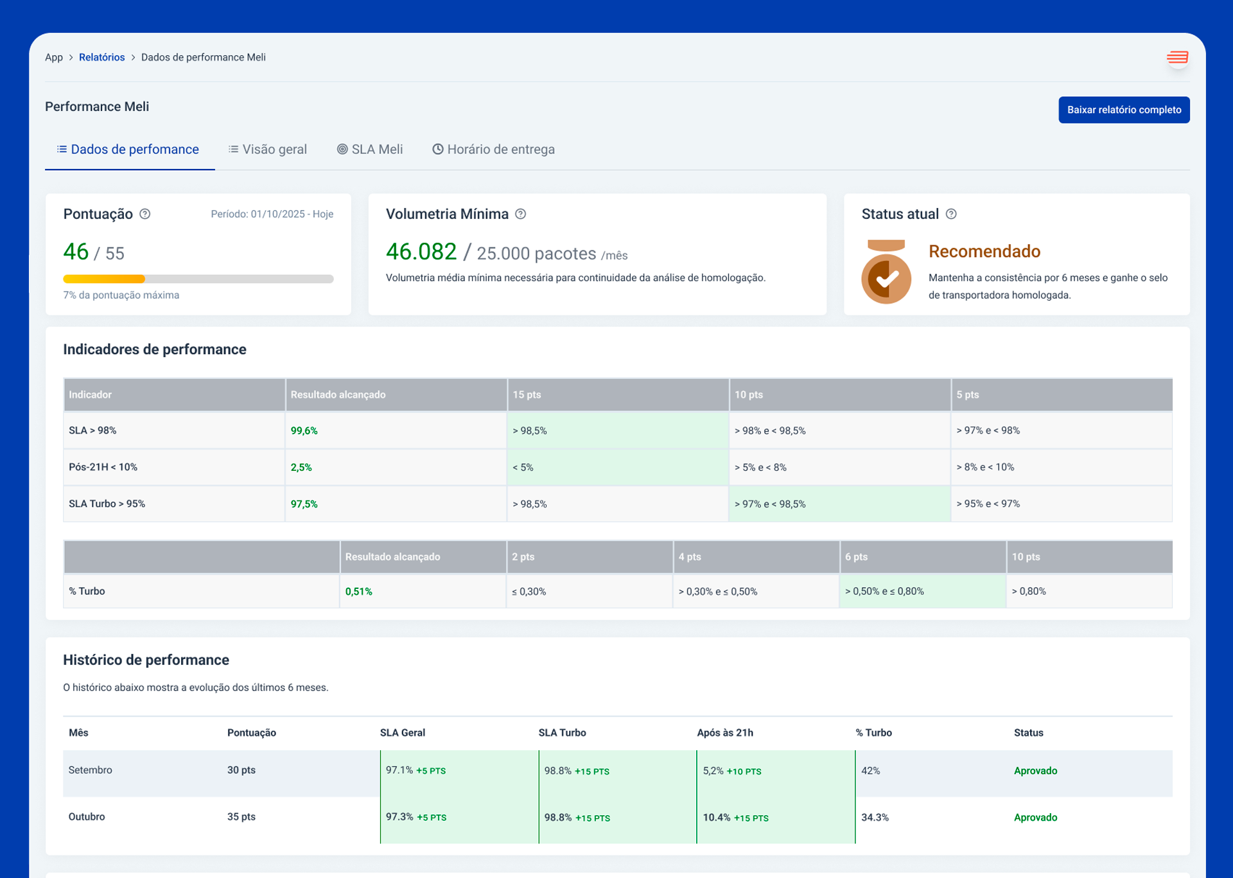Click the 46.082 volumetria value

tap(421, 251)
